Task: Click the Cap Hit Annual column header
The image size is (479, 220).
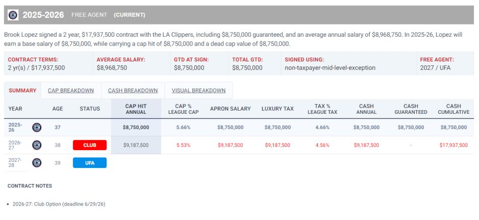Action: coord(136,109)
